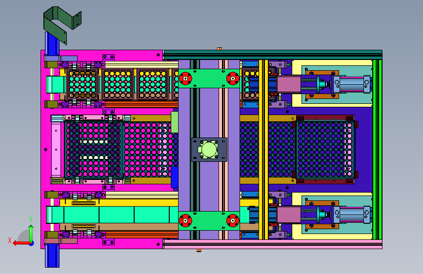Image resolution: width=423 pixels, height=274 pixels.
Task: Select the lower light-blue pneumatic cylinder on right
Action: click(x=351, y=215)
